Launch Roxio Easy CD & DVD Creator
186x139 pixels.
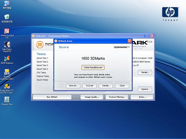click(x=7, y=89)
